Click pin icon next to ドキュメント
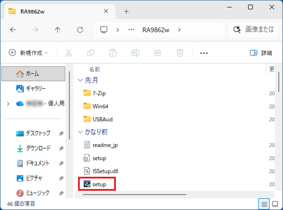Screen dimensions: 283x210 pos(61,163)
